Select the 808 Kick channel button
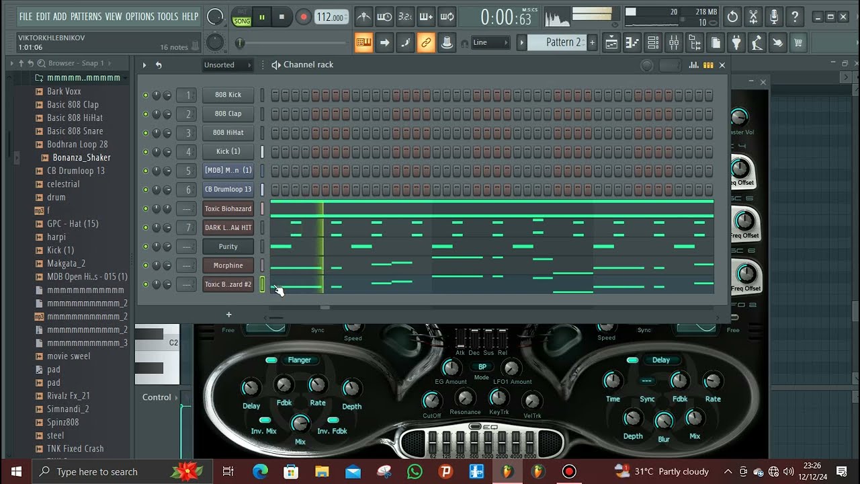 pyautogui.click(x=228, y=95)
